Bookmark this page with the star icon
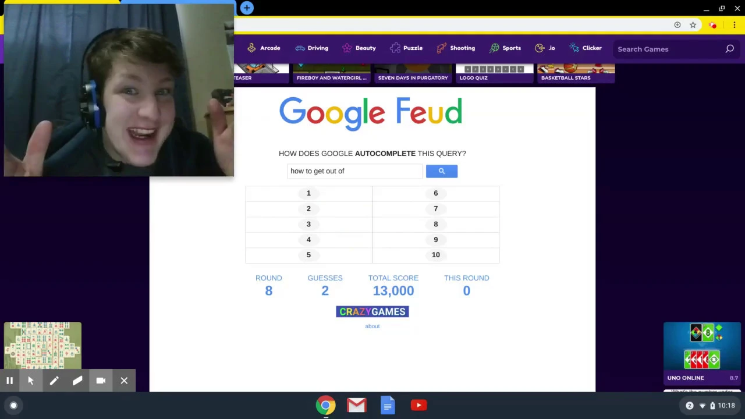The width and height of the screenshot is (745, 419). coord(693,25)
